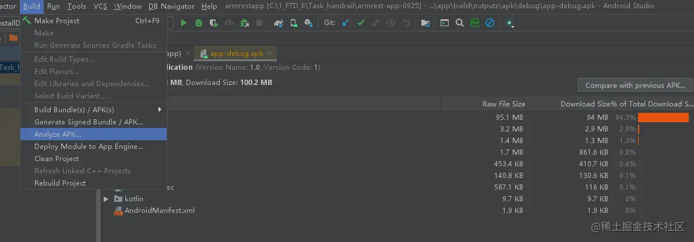Click the AndroidManifest.xml file icon
Viewport: 694px width, 242px height.
[x=118, y=211]
